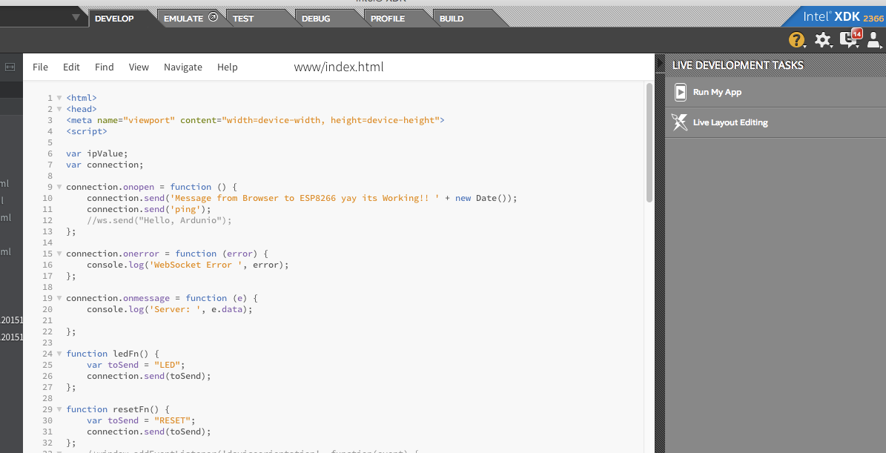Open notifications icon with 14 badge

[850, 38]
